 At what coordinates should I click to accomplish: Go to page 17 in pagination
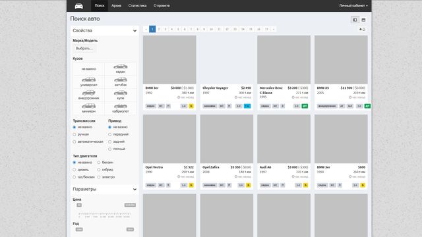click(266, 29)
